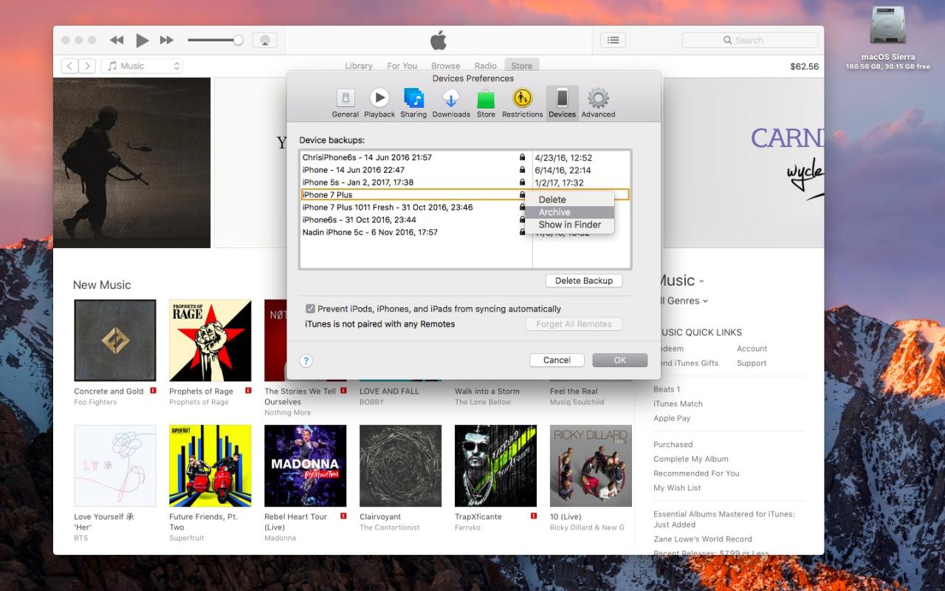Open the Complete My Album link
The height and width of the screenshot is (591, 945).
click(x=691, y=459)
